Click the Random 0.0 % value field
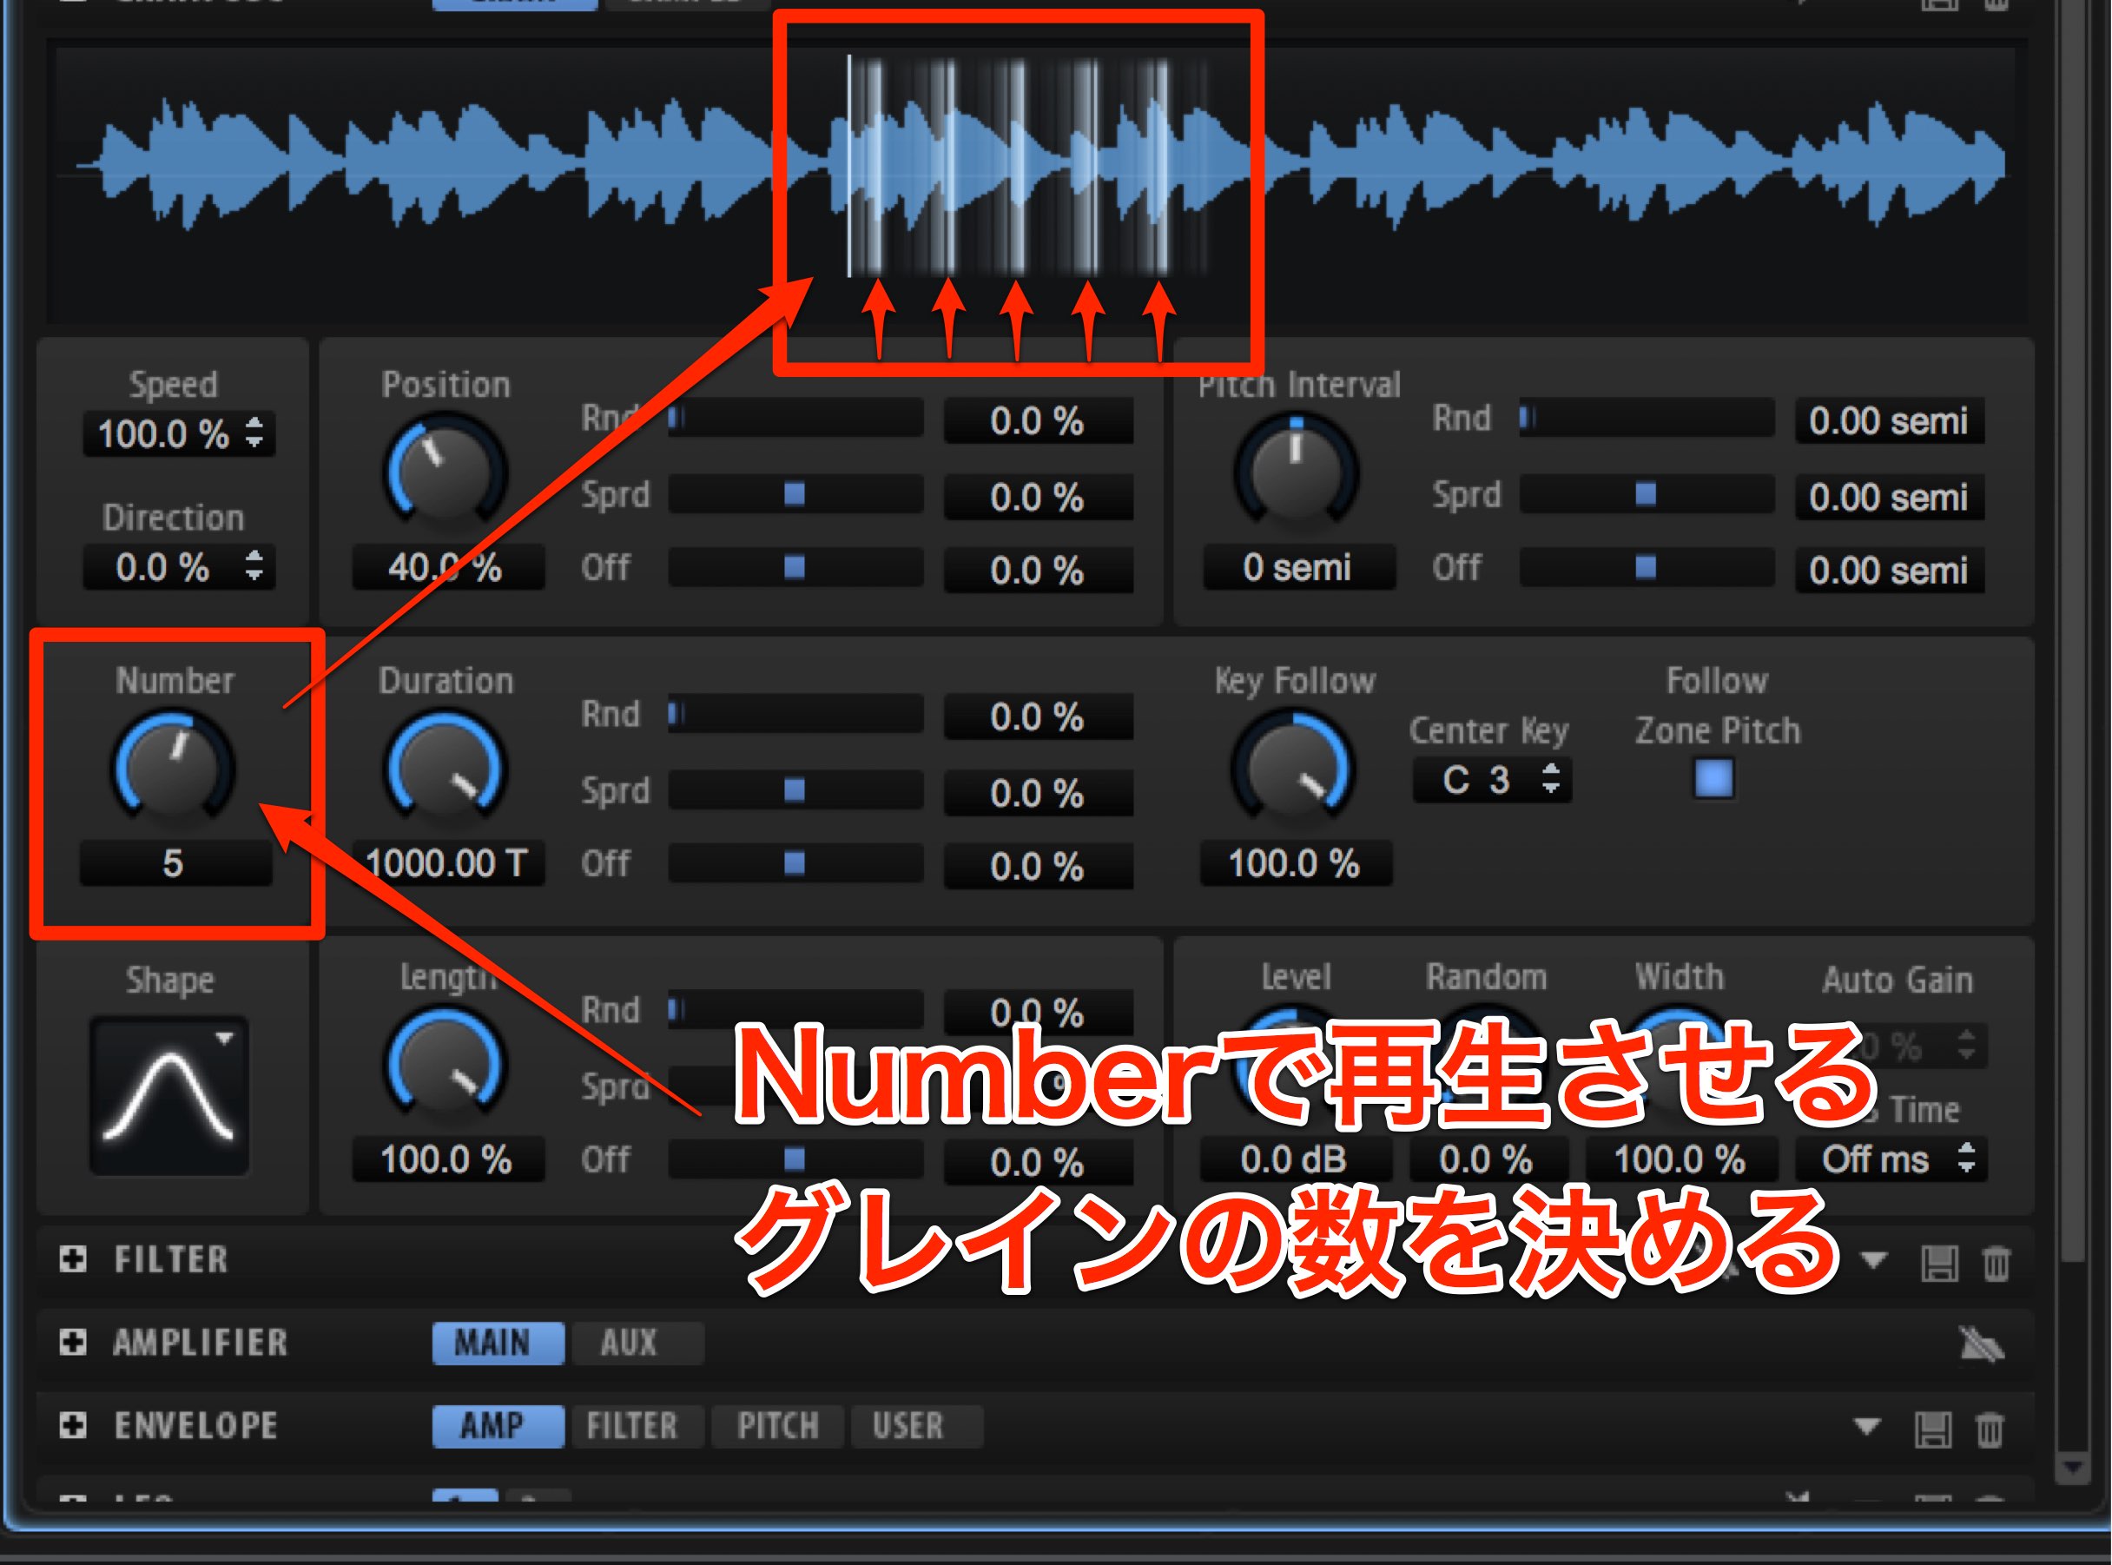 point(1488,1159)
